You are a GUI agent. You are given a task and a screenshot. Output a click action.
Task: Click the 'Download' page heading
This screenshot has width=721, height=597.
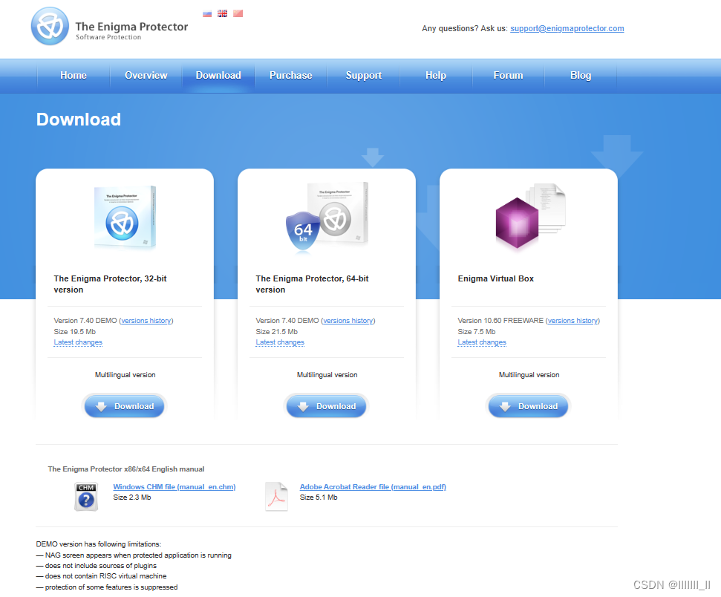pyautogui.click(x=79, y=120)
